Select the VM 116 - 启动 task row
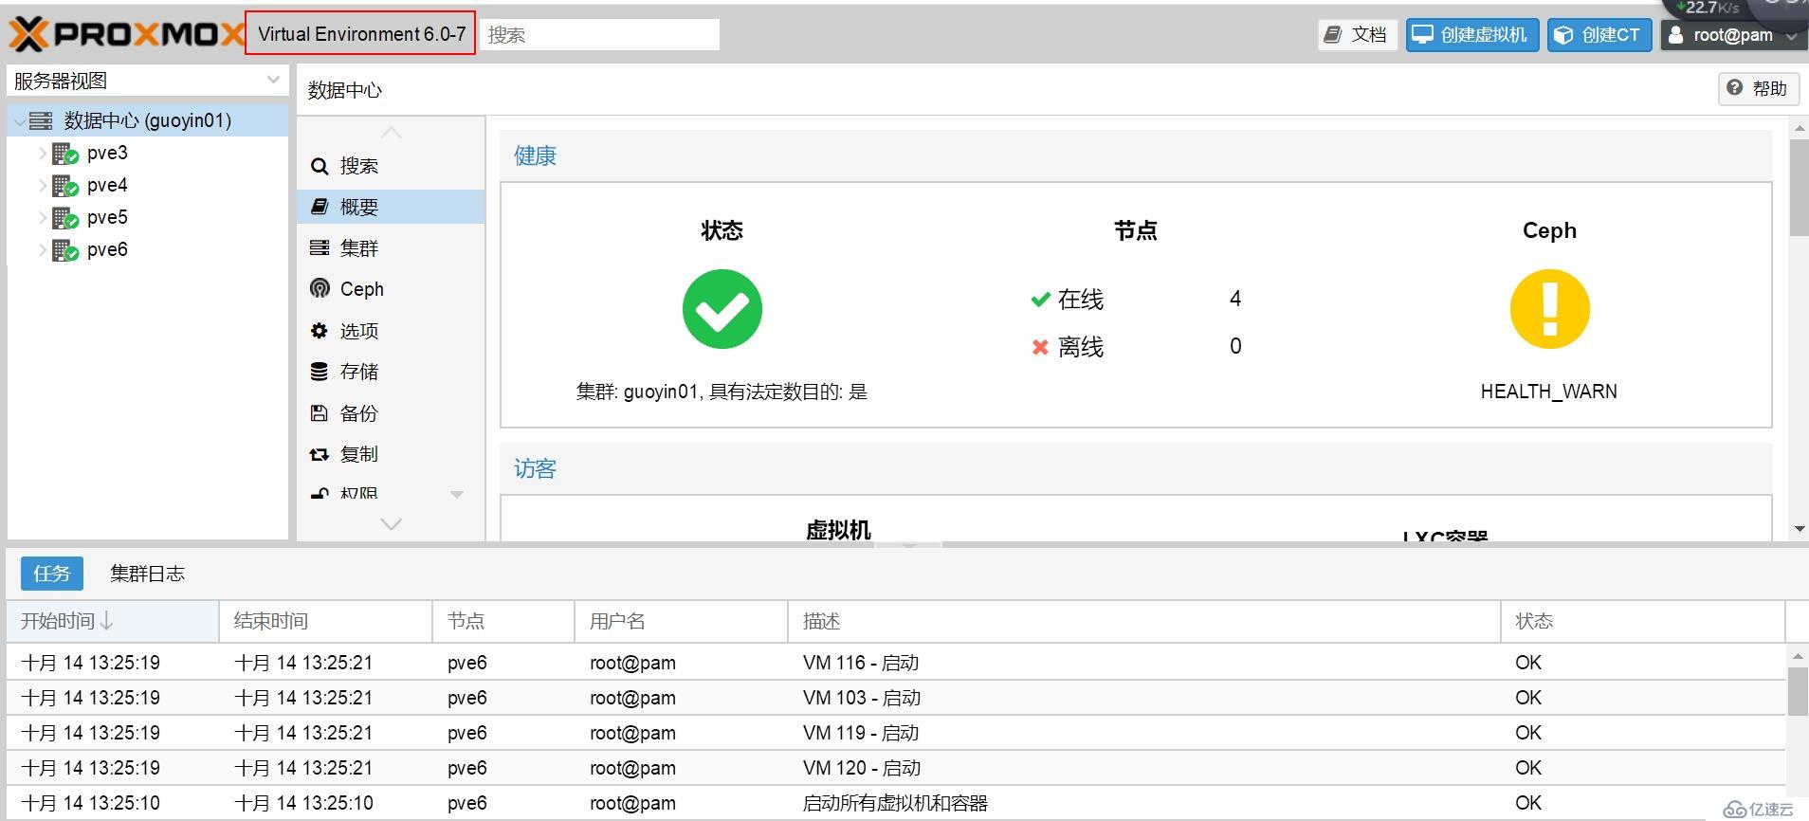 point(895,663)
